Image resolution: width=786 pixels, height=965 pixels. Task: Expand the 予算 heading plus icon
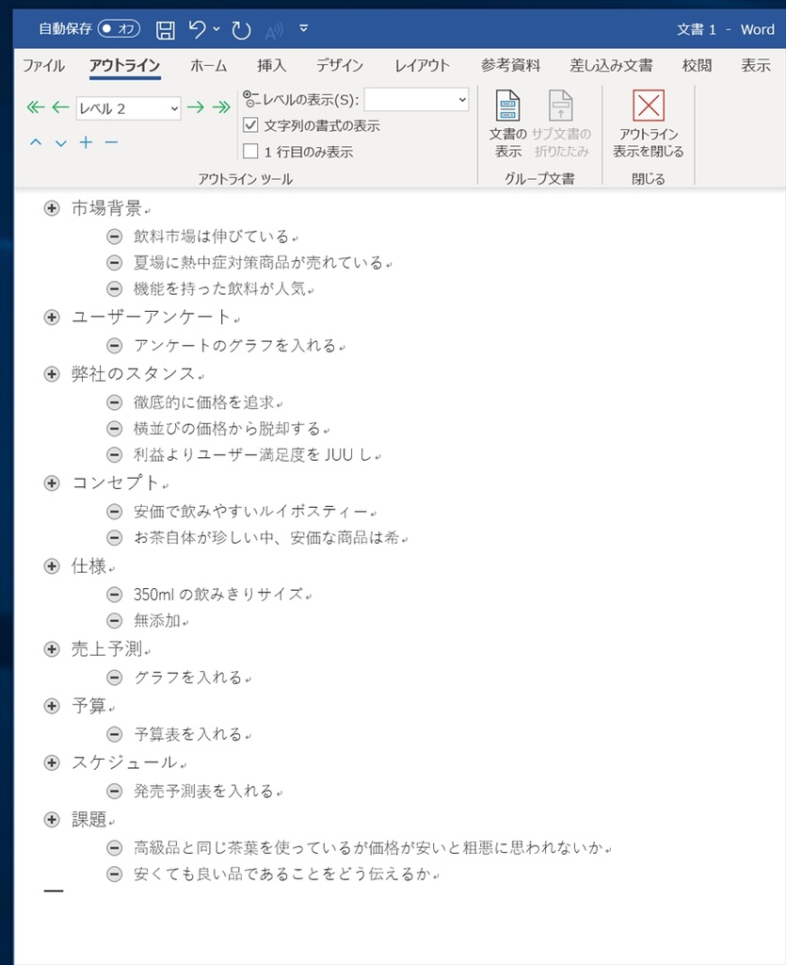[x=52, y=706]
